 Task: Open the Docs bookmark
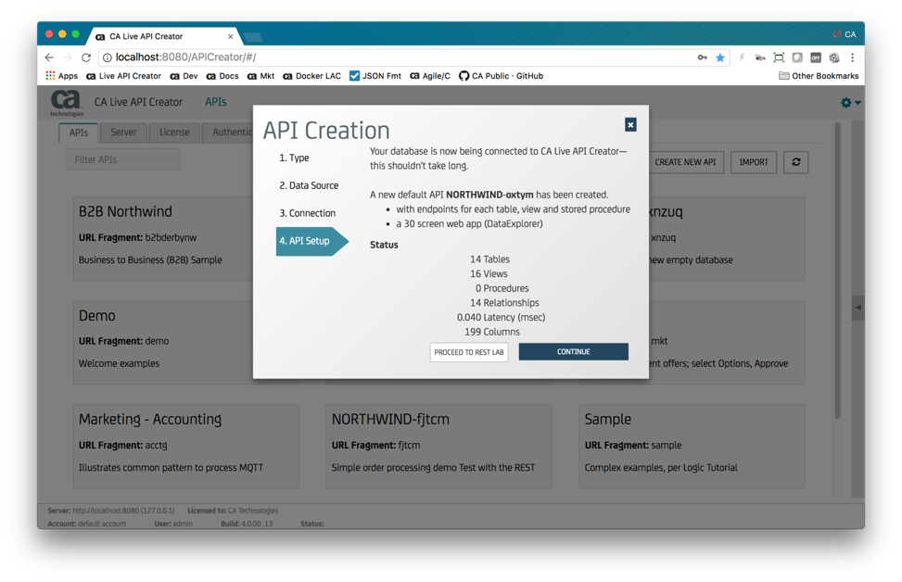tap(222, 76)
